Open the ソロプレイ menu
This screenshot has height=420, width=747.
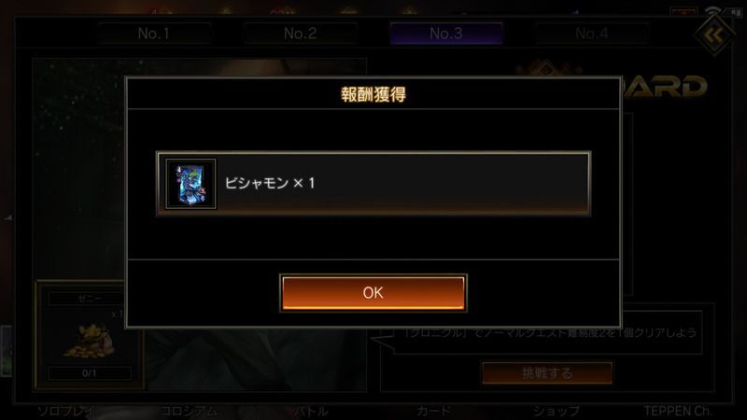click(x=67, y=411)
